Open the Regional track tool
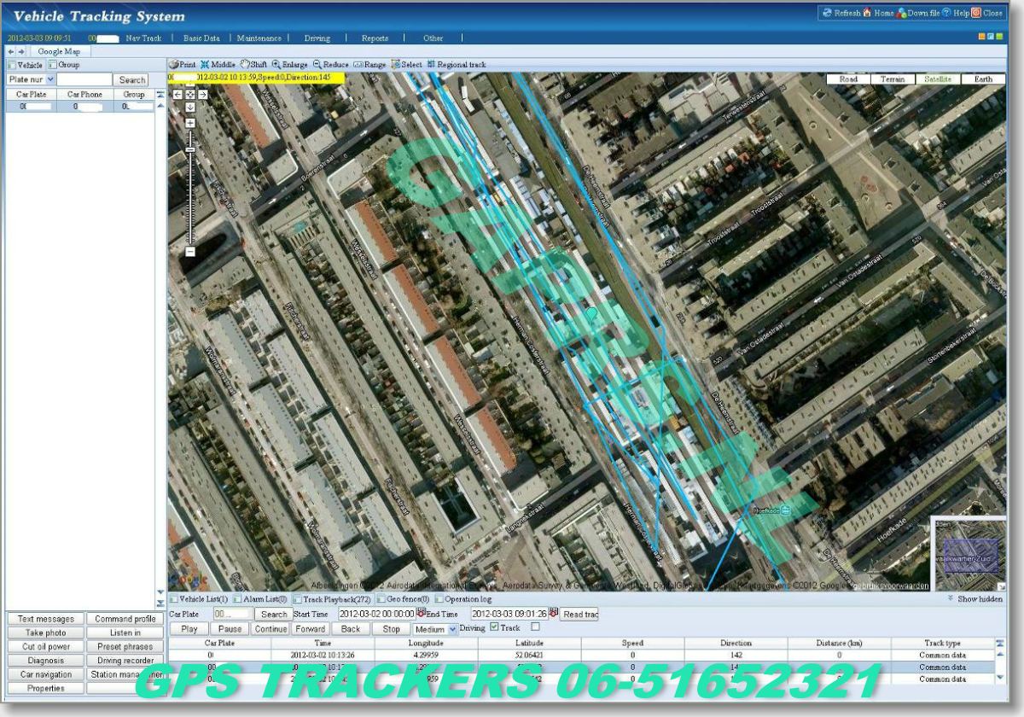 (454, 64)
